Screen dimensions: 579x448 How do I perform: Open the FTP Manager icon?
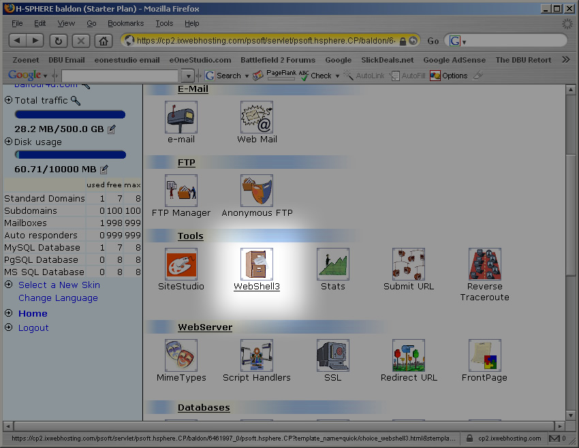[181, 191]
